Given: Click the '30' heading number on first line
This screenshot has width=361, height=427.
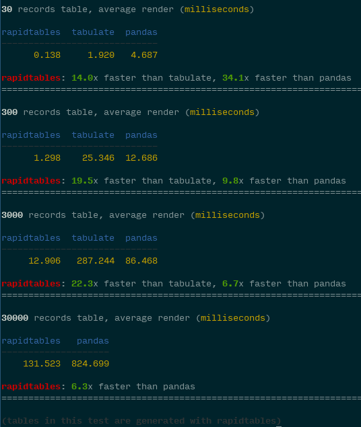Looking at the screenshot, I should [7, 9].
